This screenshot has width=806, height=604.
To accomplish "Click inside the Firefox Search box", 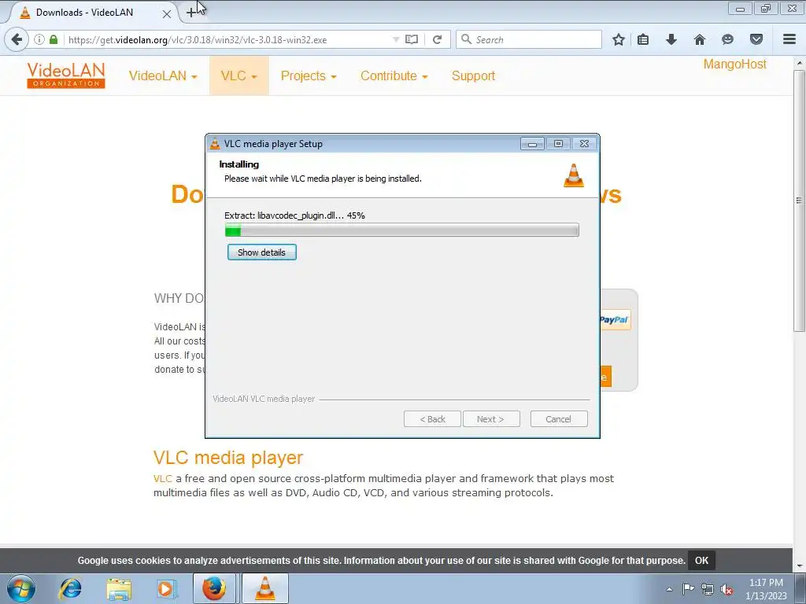I will (528, 39).
